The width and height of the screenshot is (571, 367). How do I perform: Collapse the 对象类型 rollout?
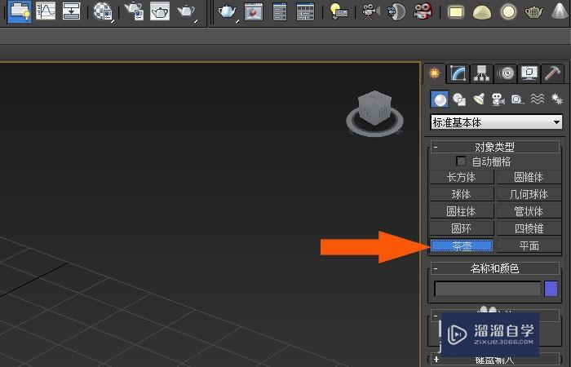tap(495, 147)
